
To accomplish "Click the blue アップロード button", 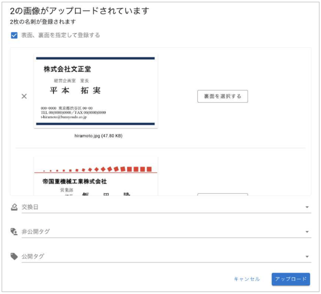I will pyautogui.click(x=291, y=279).
